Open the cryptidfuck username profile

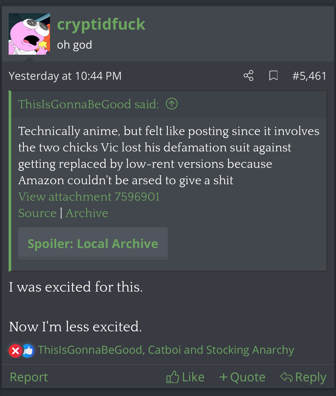(101, 24)
